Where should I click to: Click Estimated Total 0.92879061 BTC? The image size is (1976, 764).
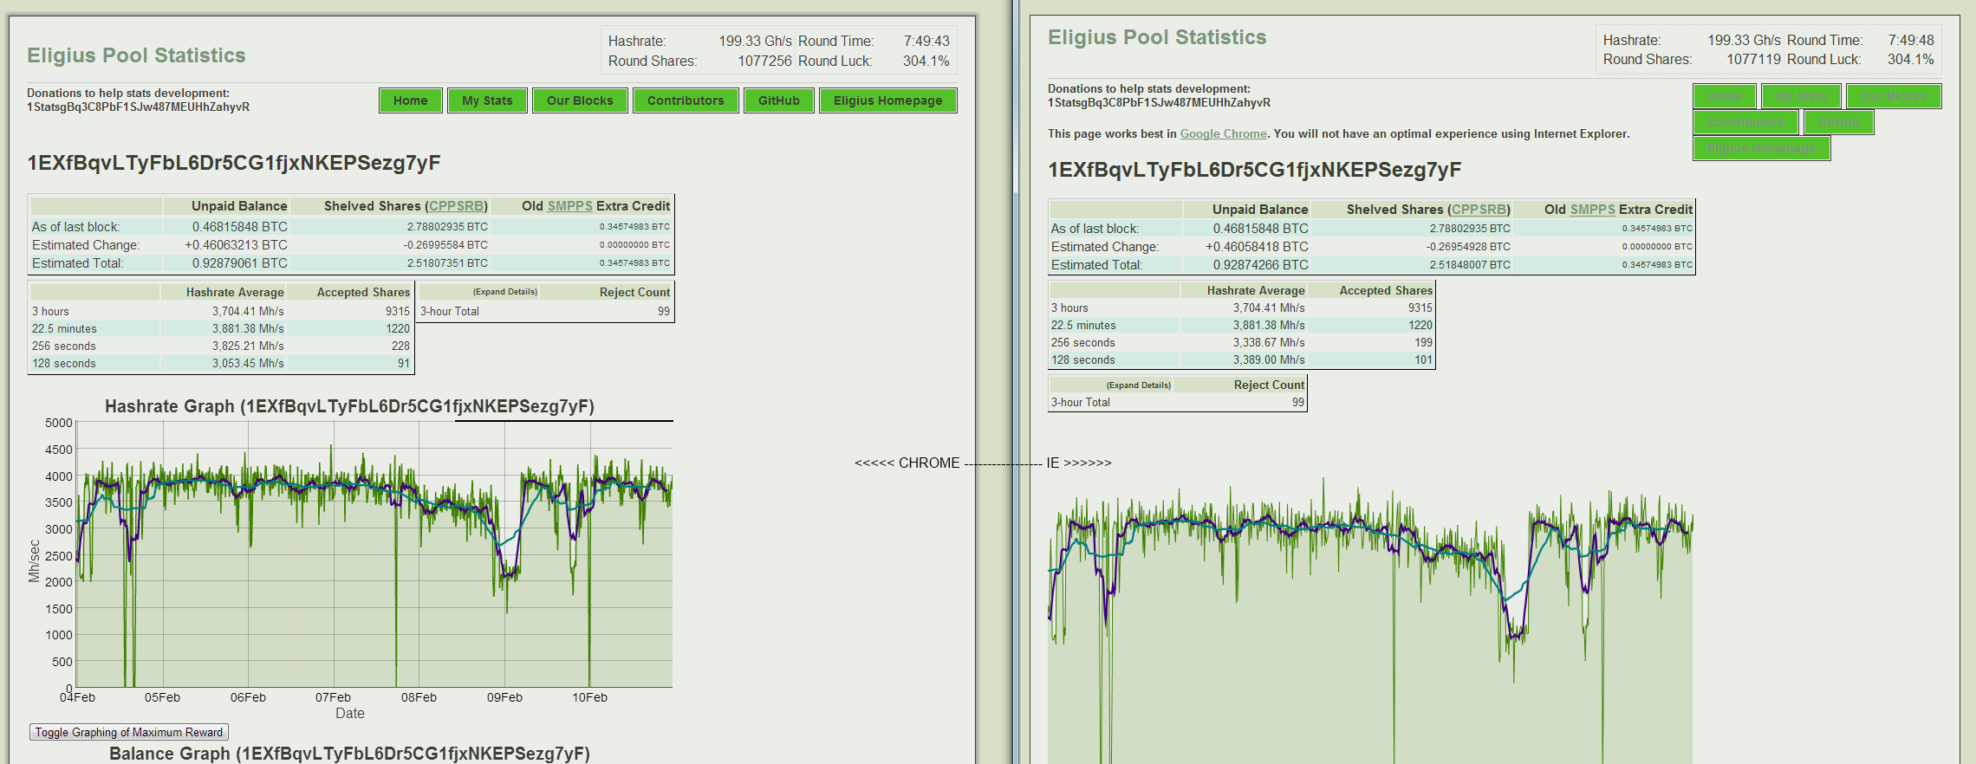click(x=239, y=263)
